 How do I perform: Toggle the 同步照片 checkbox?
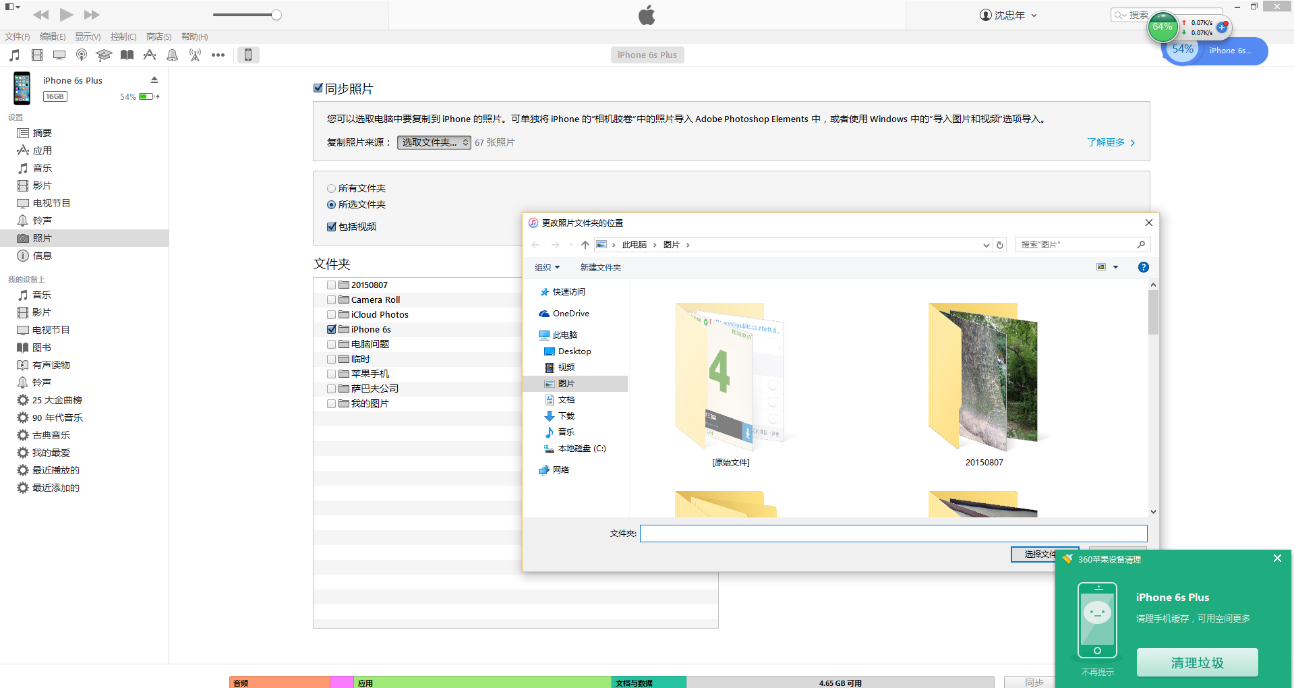tap(318, 88)
